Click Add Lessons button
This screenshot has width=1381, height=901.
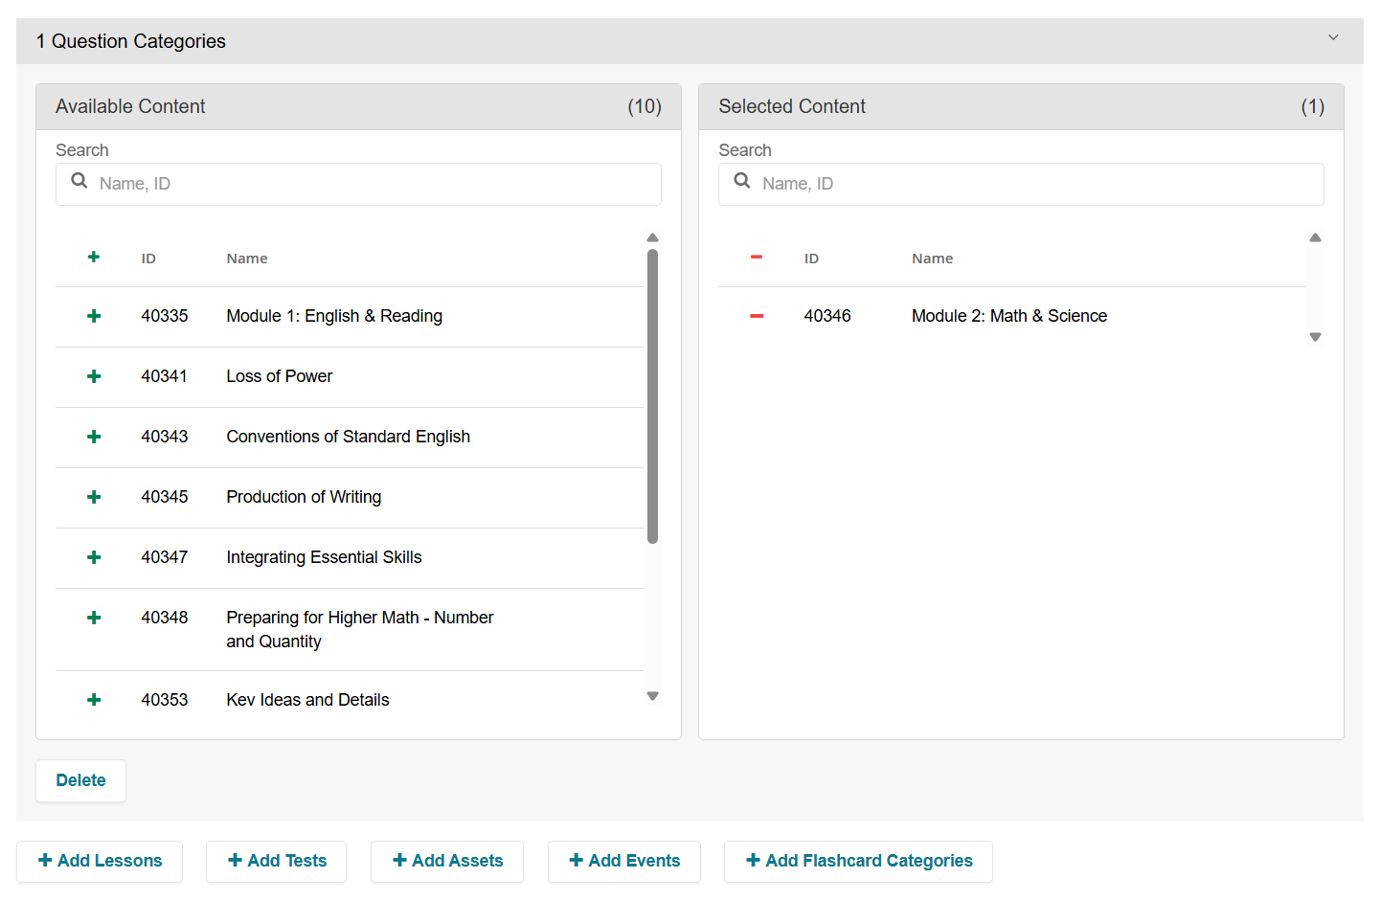point(100,861)
